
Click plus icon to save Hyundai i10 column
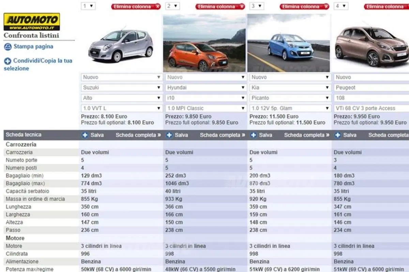(169, 135)
